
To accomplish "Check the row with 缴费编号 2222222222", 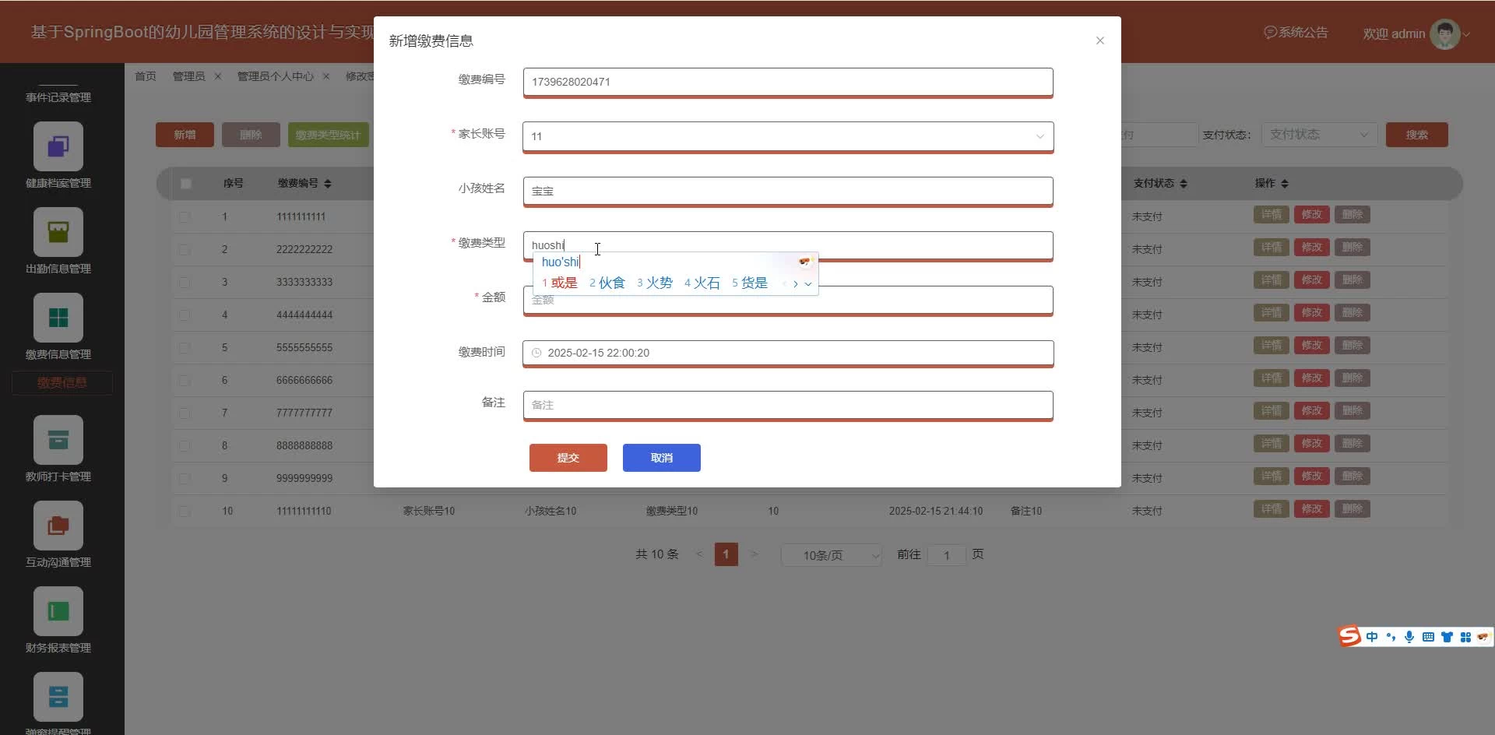I will point(185,249).
